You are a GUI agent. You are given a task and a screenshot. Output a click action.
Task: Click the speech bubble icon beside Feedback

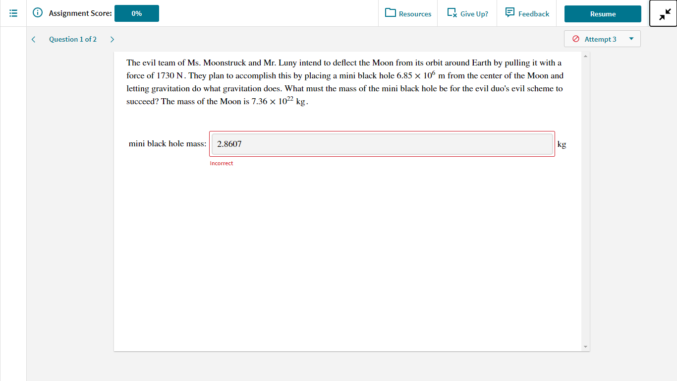pyautogui.click(x=510, y=13)
